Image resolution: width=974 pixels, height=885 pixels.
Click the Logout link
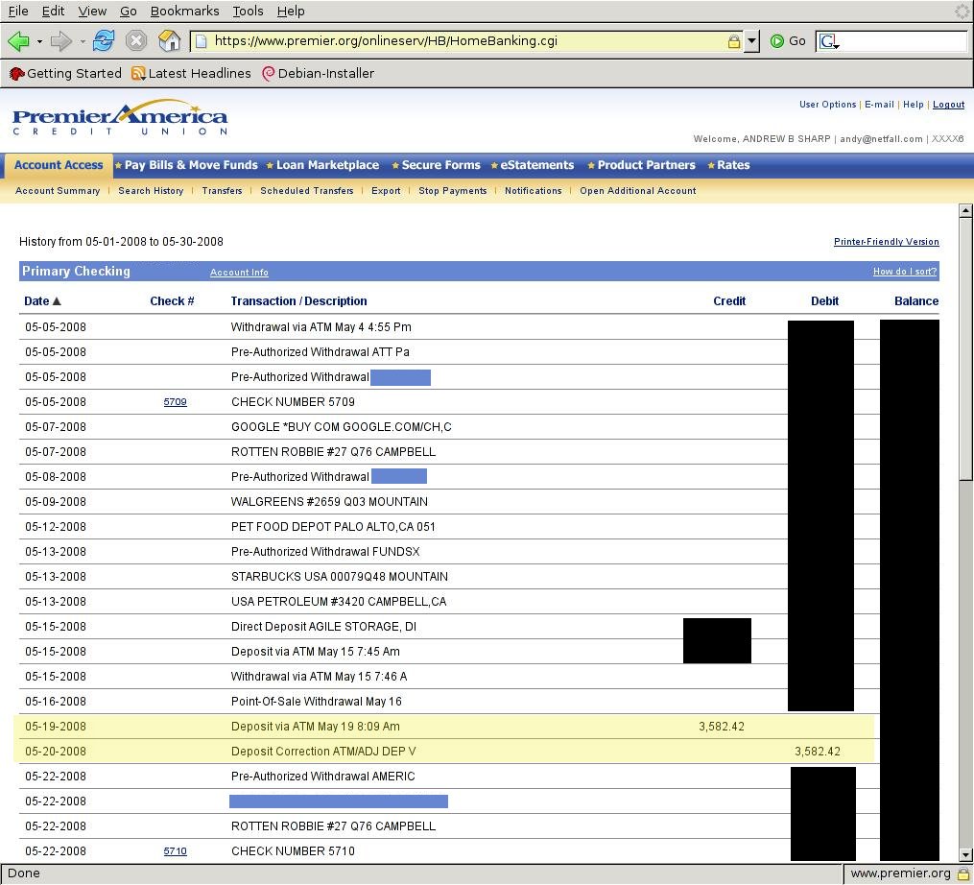(948, 105)
